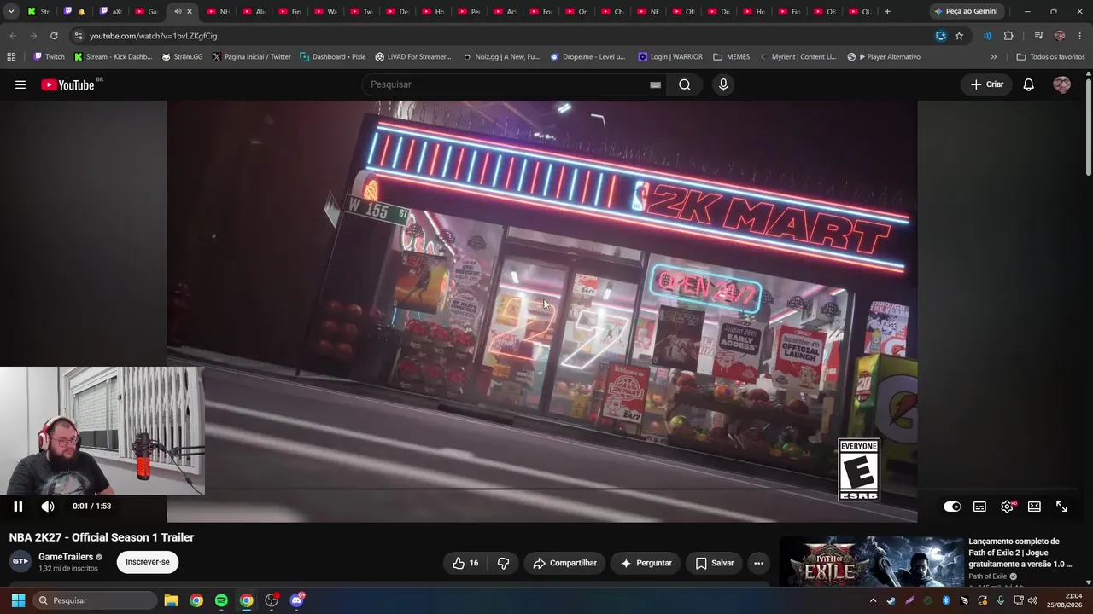The height and width of the screenshot is (614, 1093).
Task: Pause the video
Action: point(18,506)
